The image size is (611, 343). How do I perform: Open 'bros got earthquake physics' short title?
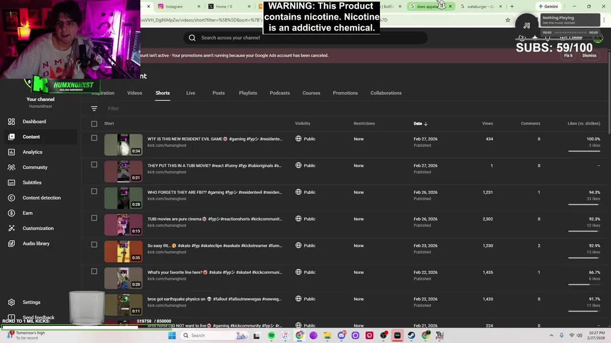[214, 299]
